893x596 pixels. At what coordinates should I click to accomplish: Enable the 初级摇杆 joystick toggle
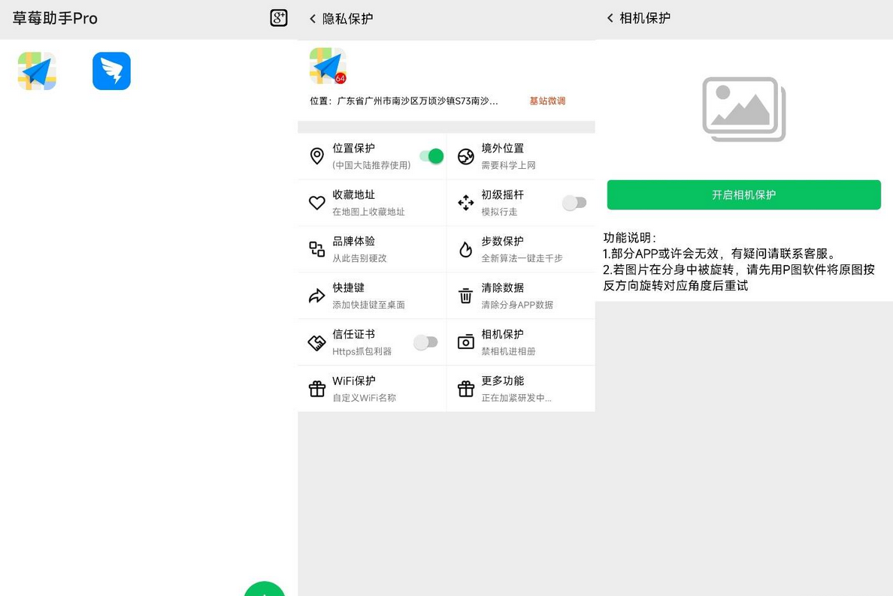click(575, 202)
